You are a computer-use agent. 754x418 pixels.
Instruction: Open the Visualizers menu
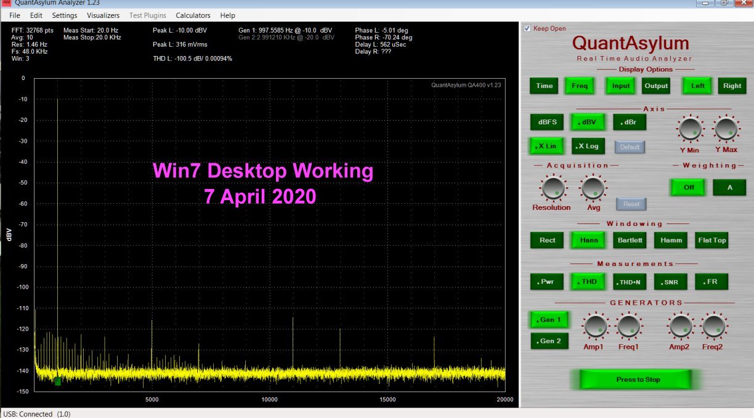click(x=103, y=15)
